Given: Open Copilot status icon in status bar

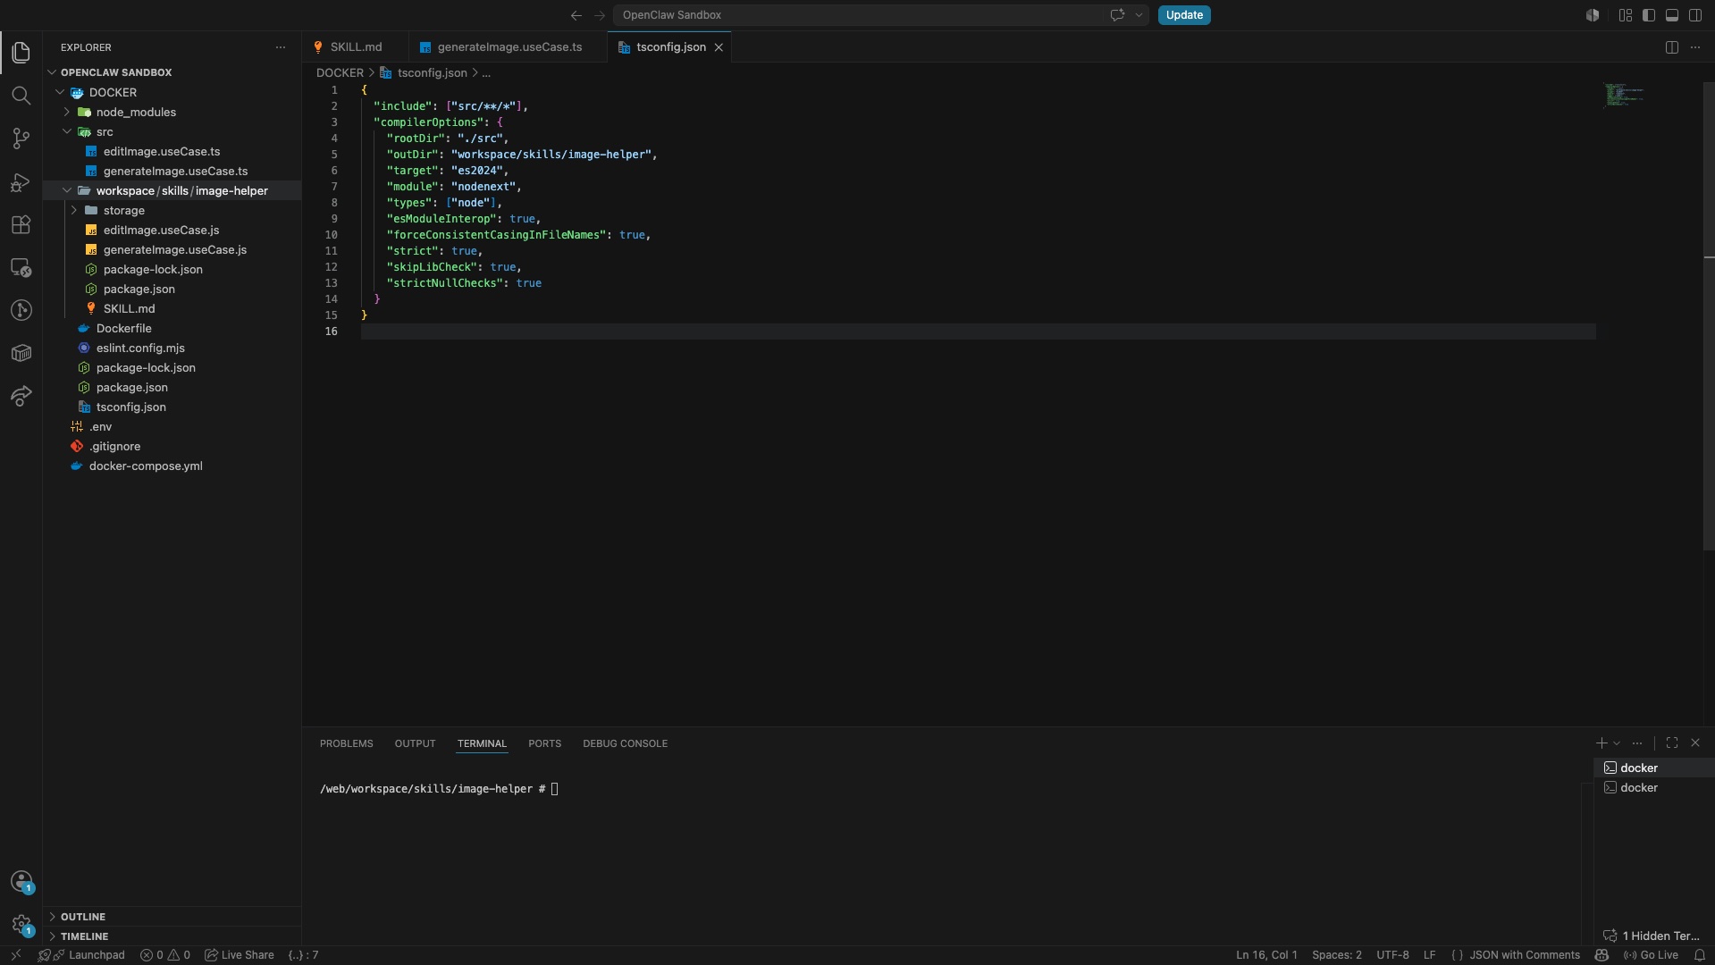Looking at the screenshot, I should tap(1602, 955).
